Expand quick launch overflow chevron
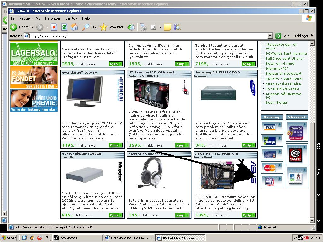This screenshot has width=323, height=242. (47, 237)
